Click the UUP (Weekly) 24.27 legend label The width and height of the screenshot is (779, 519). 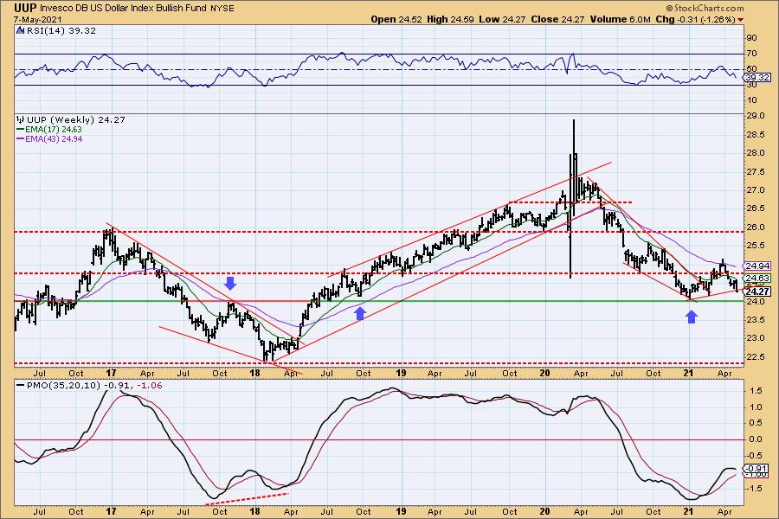[x=76, y=119]
